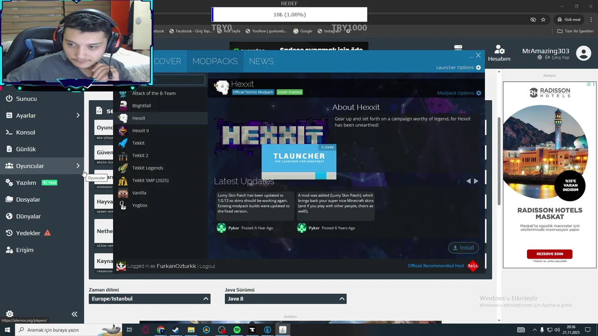Click the Windows Start button
Viewport: 598px width, 336px height.
(x=7, y=330)
